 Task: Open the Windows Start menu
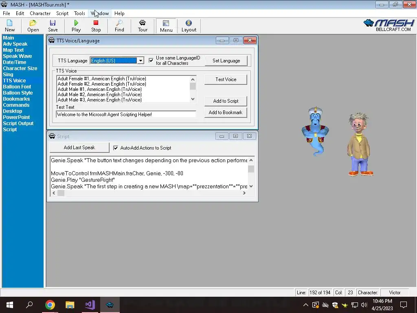tap(10, 305)
